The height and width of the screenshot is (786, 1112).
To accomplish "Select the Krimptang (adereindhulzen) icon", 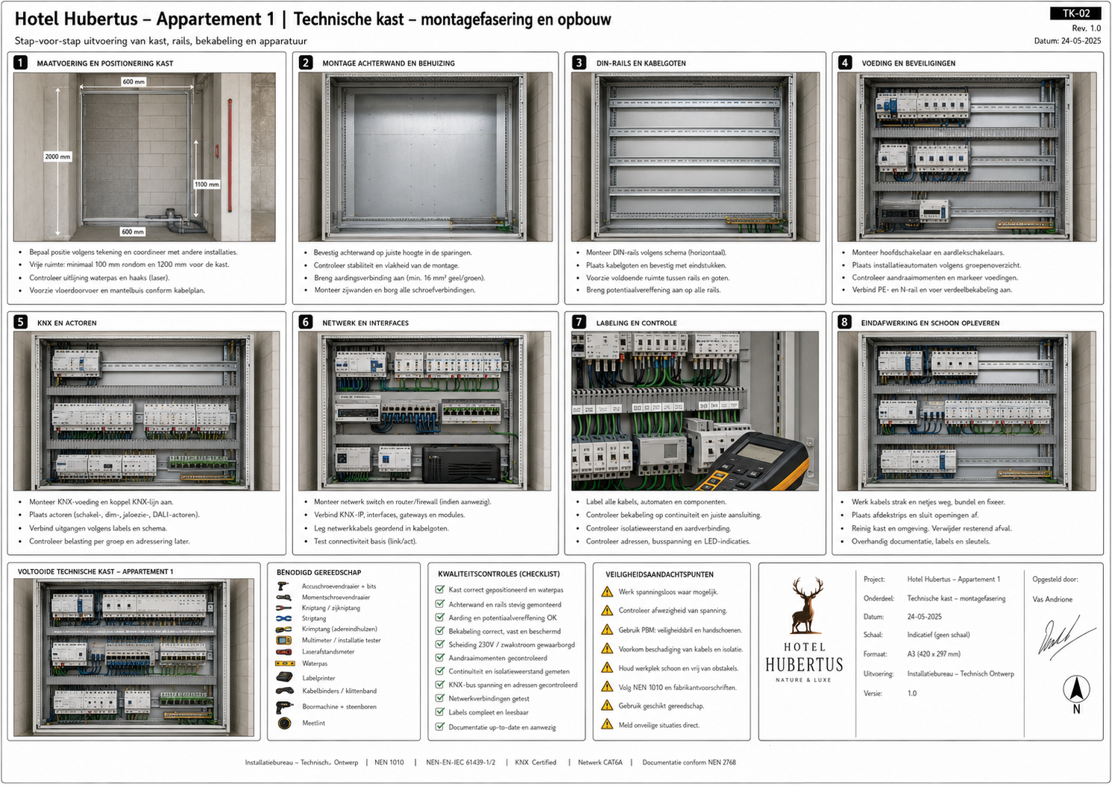I will point(283,629).
